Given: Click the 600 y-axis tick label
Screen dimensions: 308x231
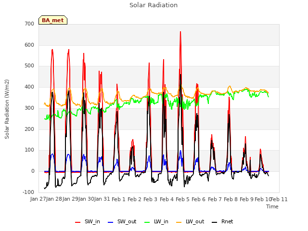Looking at the screenshot, I should [29, 45].
